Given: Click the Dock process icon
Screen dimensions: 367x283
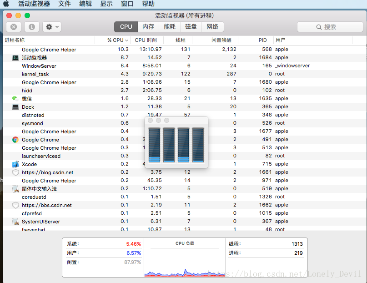Looking at the screenshot, I should 15,107.
